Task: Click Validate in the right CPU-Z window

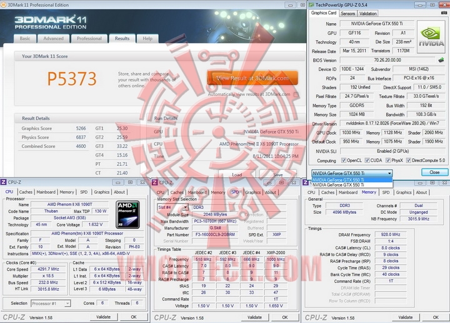Action: (x=406, y=317)
